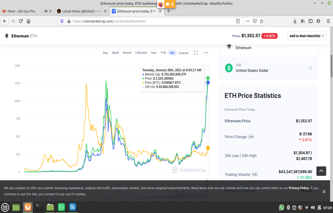Open the Wi-Fi network tray menu
333x213 pixels.
307,207
